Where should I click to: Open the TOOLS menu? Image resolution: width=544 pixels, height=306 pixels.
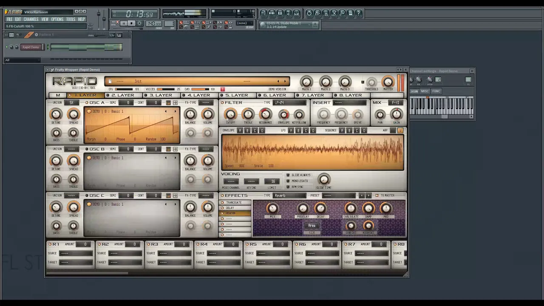(71, 19)
